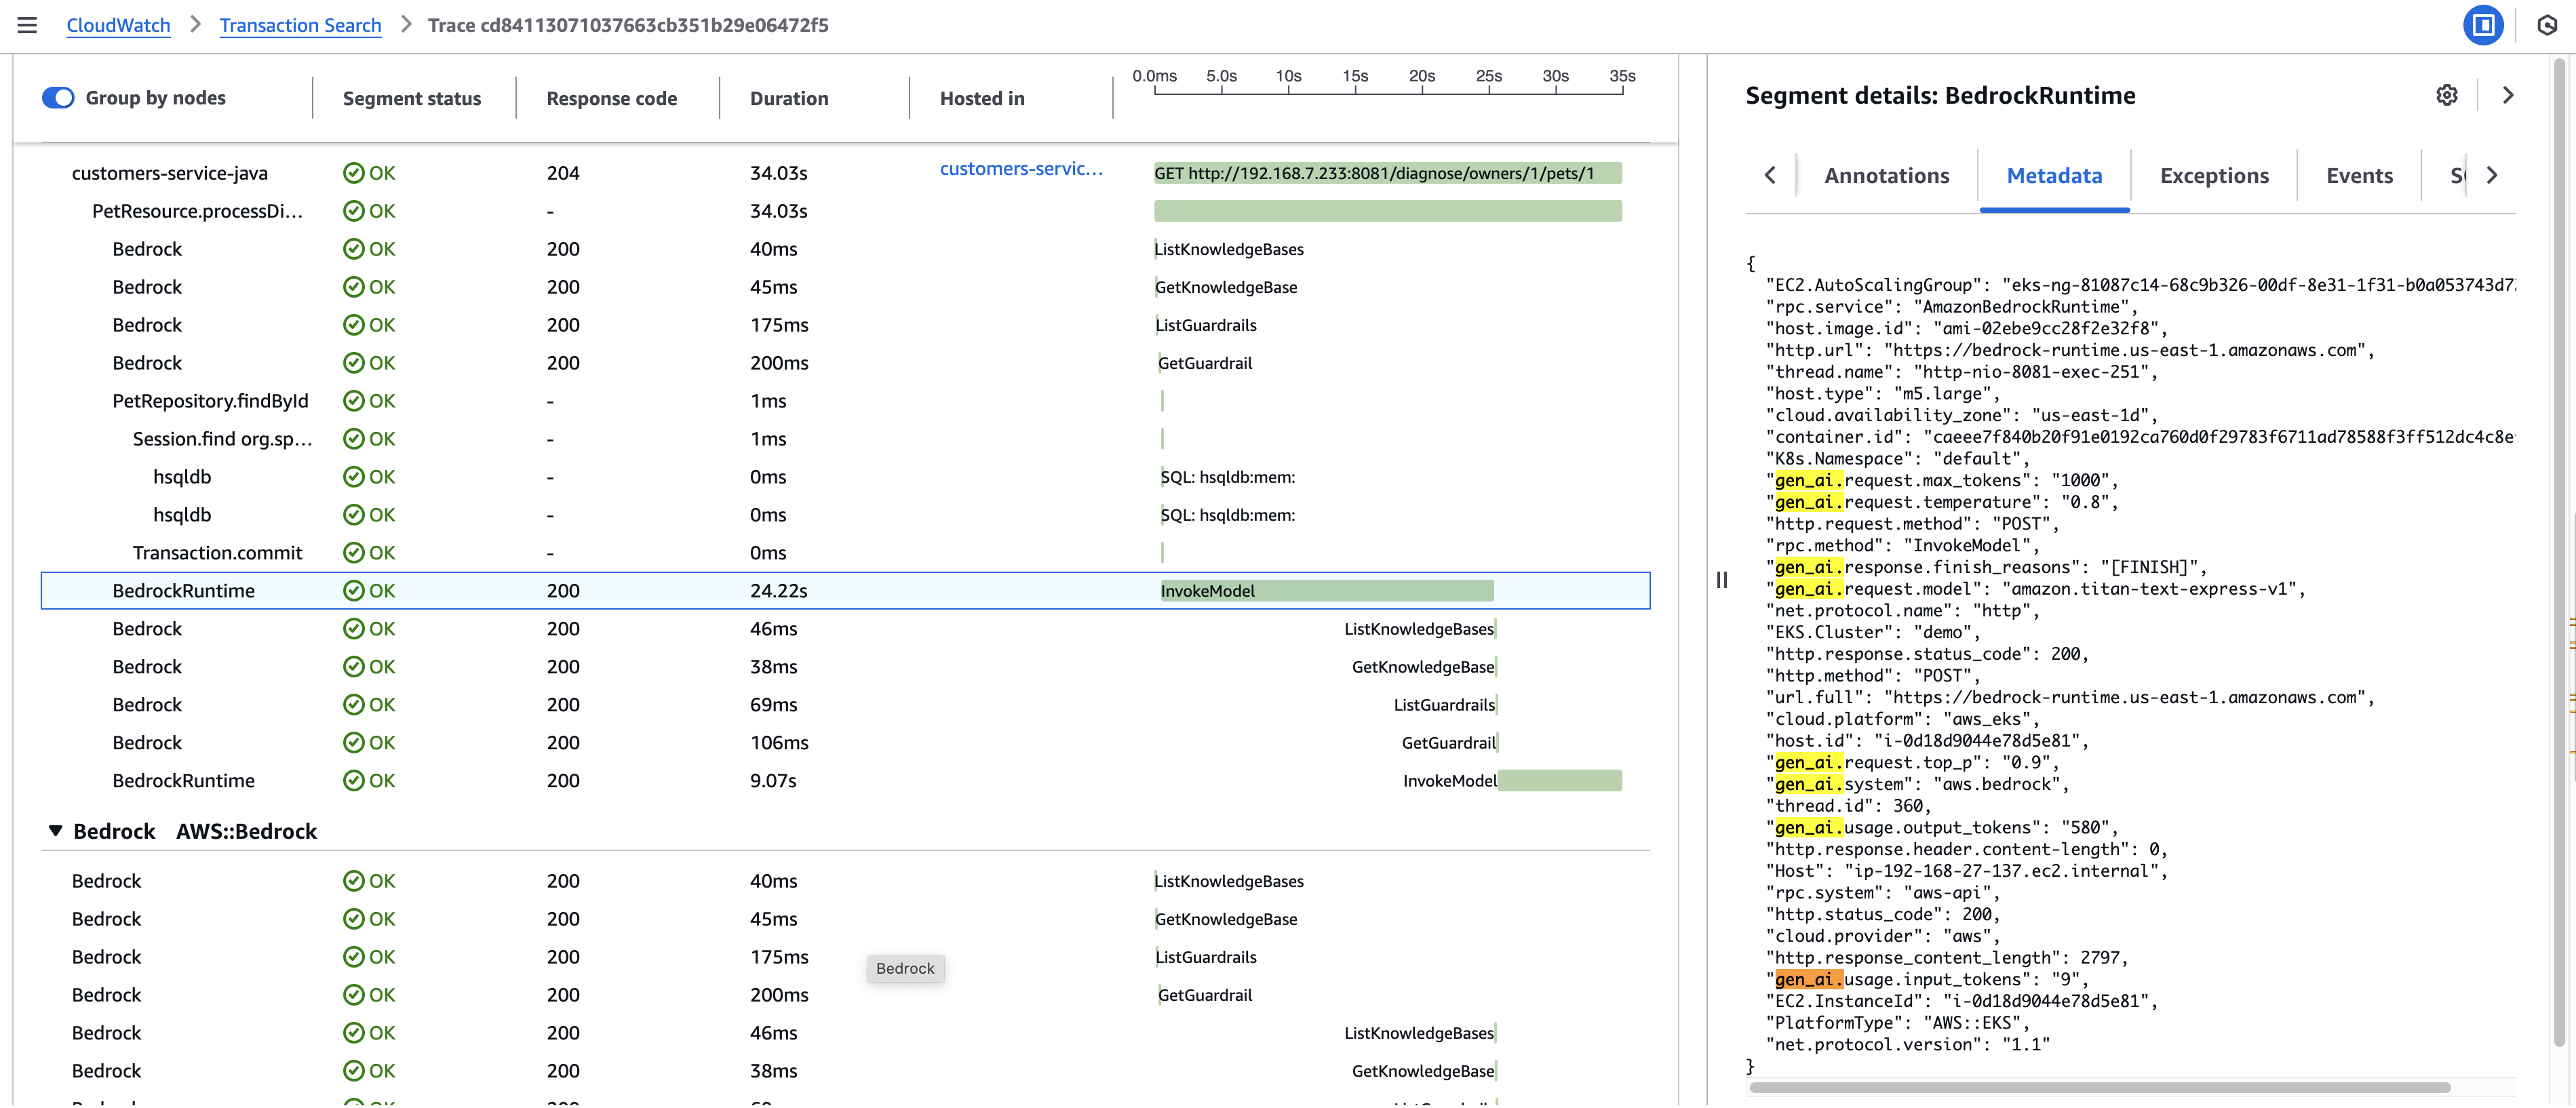2576x1108 pixels.
Task: Click the split-panel layout icon in the top bar
Action: (2484, 25)
